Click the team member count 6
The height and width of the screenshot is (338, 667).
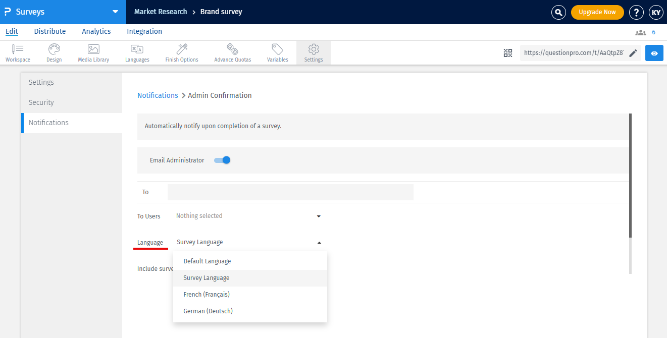[x=653, y=32]
